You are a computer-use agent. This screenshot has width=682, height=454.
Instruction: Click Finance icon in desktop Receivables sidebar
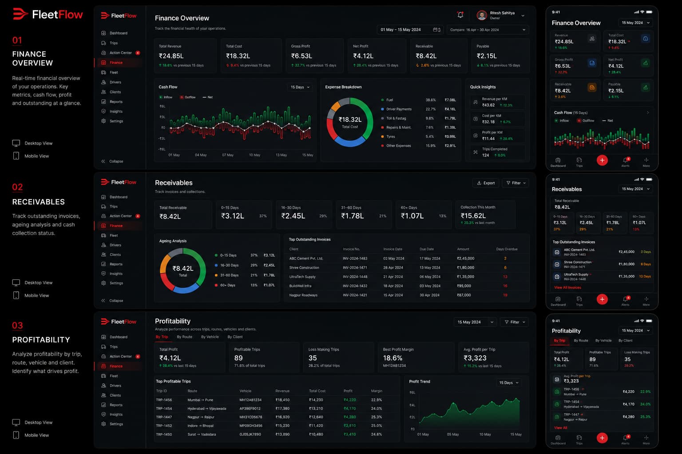103,226
